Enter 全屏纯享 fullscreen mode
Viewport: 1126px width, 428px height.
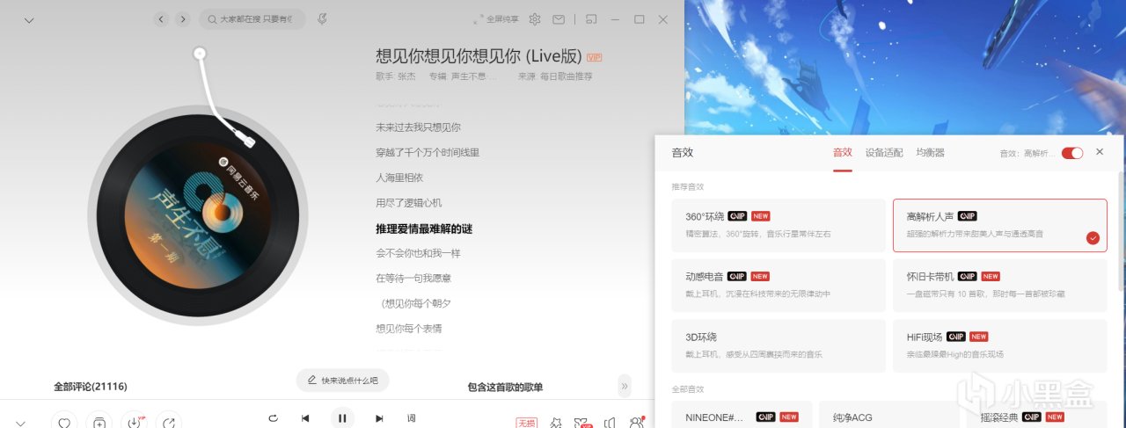pos(496,19)
